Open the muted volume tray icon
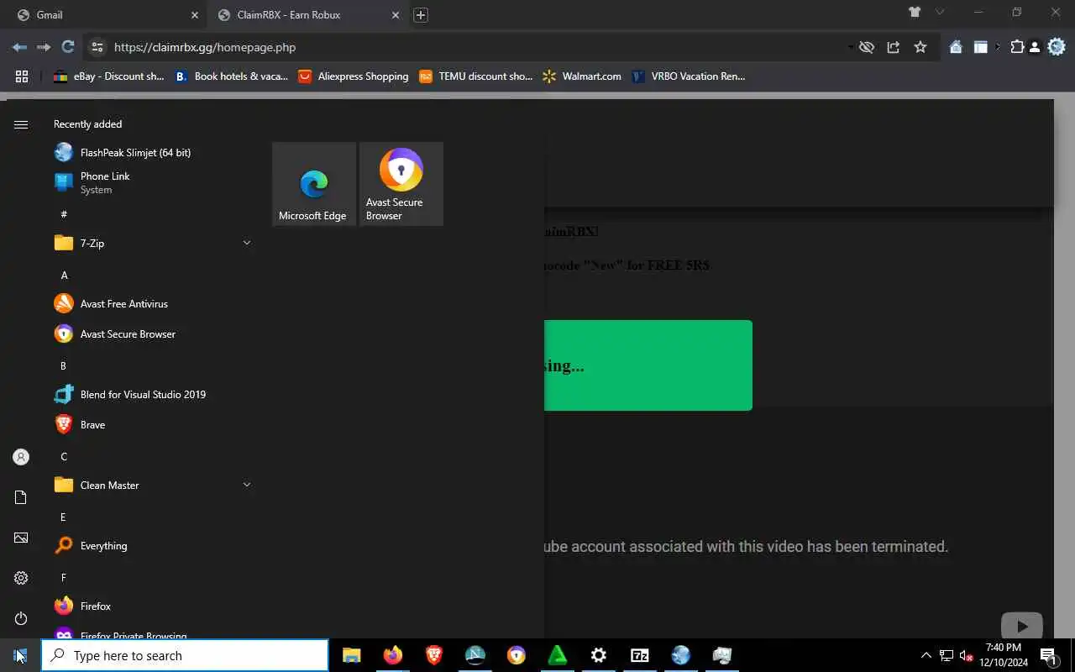 point(965,655)
